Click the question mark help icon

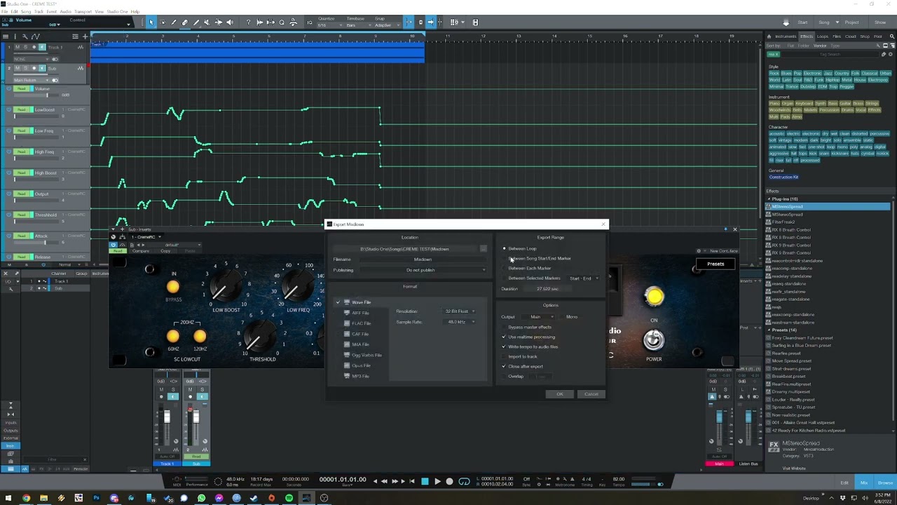coord(248,22)
